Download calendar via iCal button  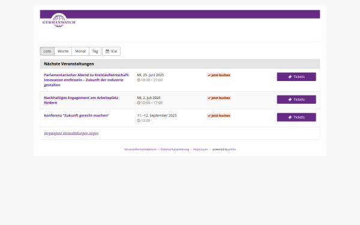pyautogui.click(x=112, y=51)
